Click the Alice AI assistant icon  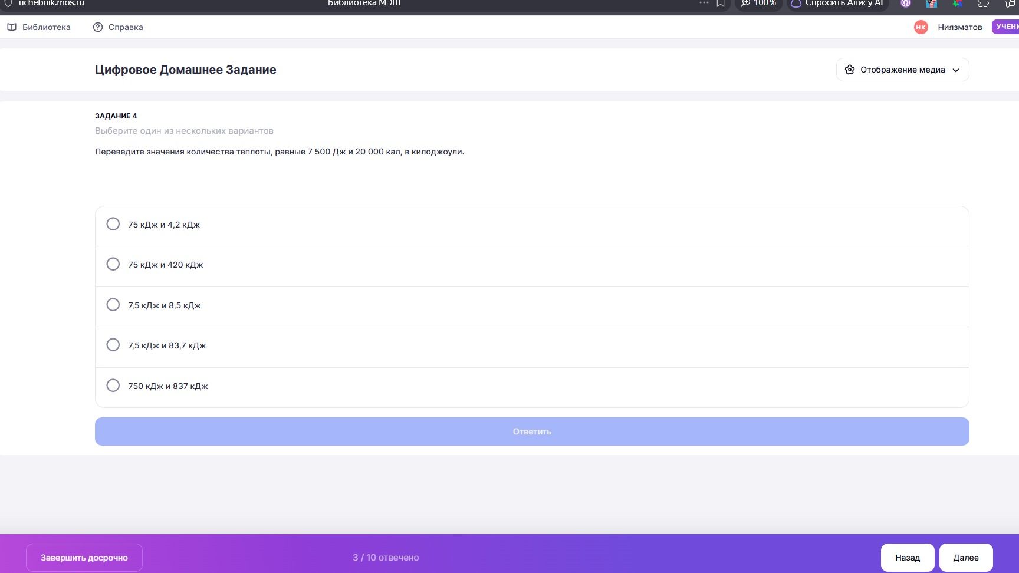(796, 3)
